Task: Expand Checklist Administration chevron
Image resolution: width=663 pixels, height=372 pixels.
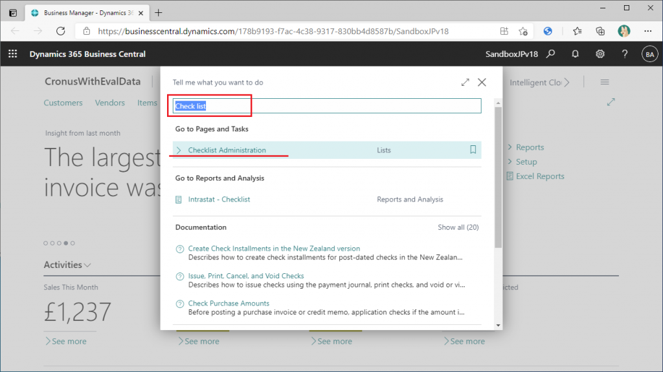Action: (x=179, y=150)
